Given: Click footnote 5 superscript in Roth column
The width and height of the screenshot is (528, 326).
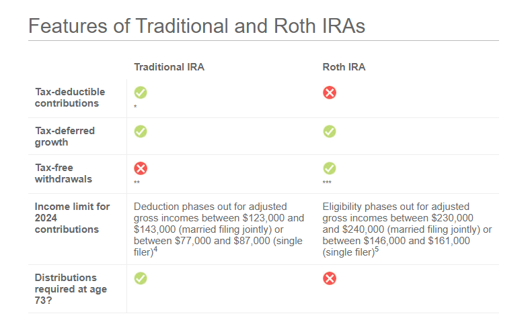Looking at the screenshot, I should click(x=375, y=250).
